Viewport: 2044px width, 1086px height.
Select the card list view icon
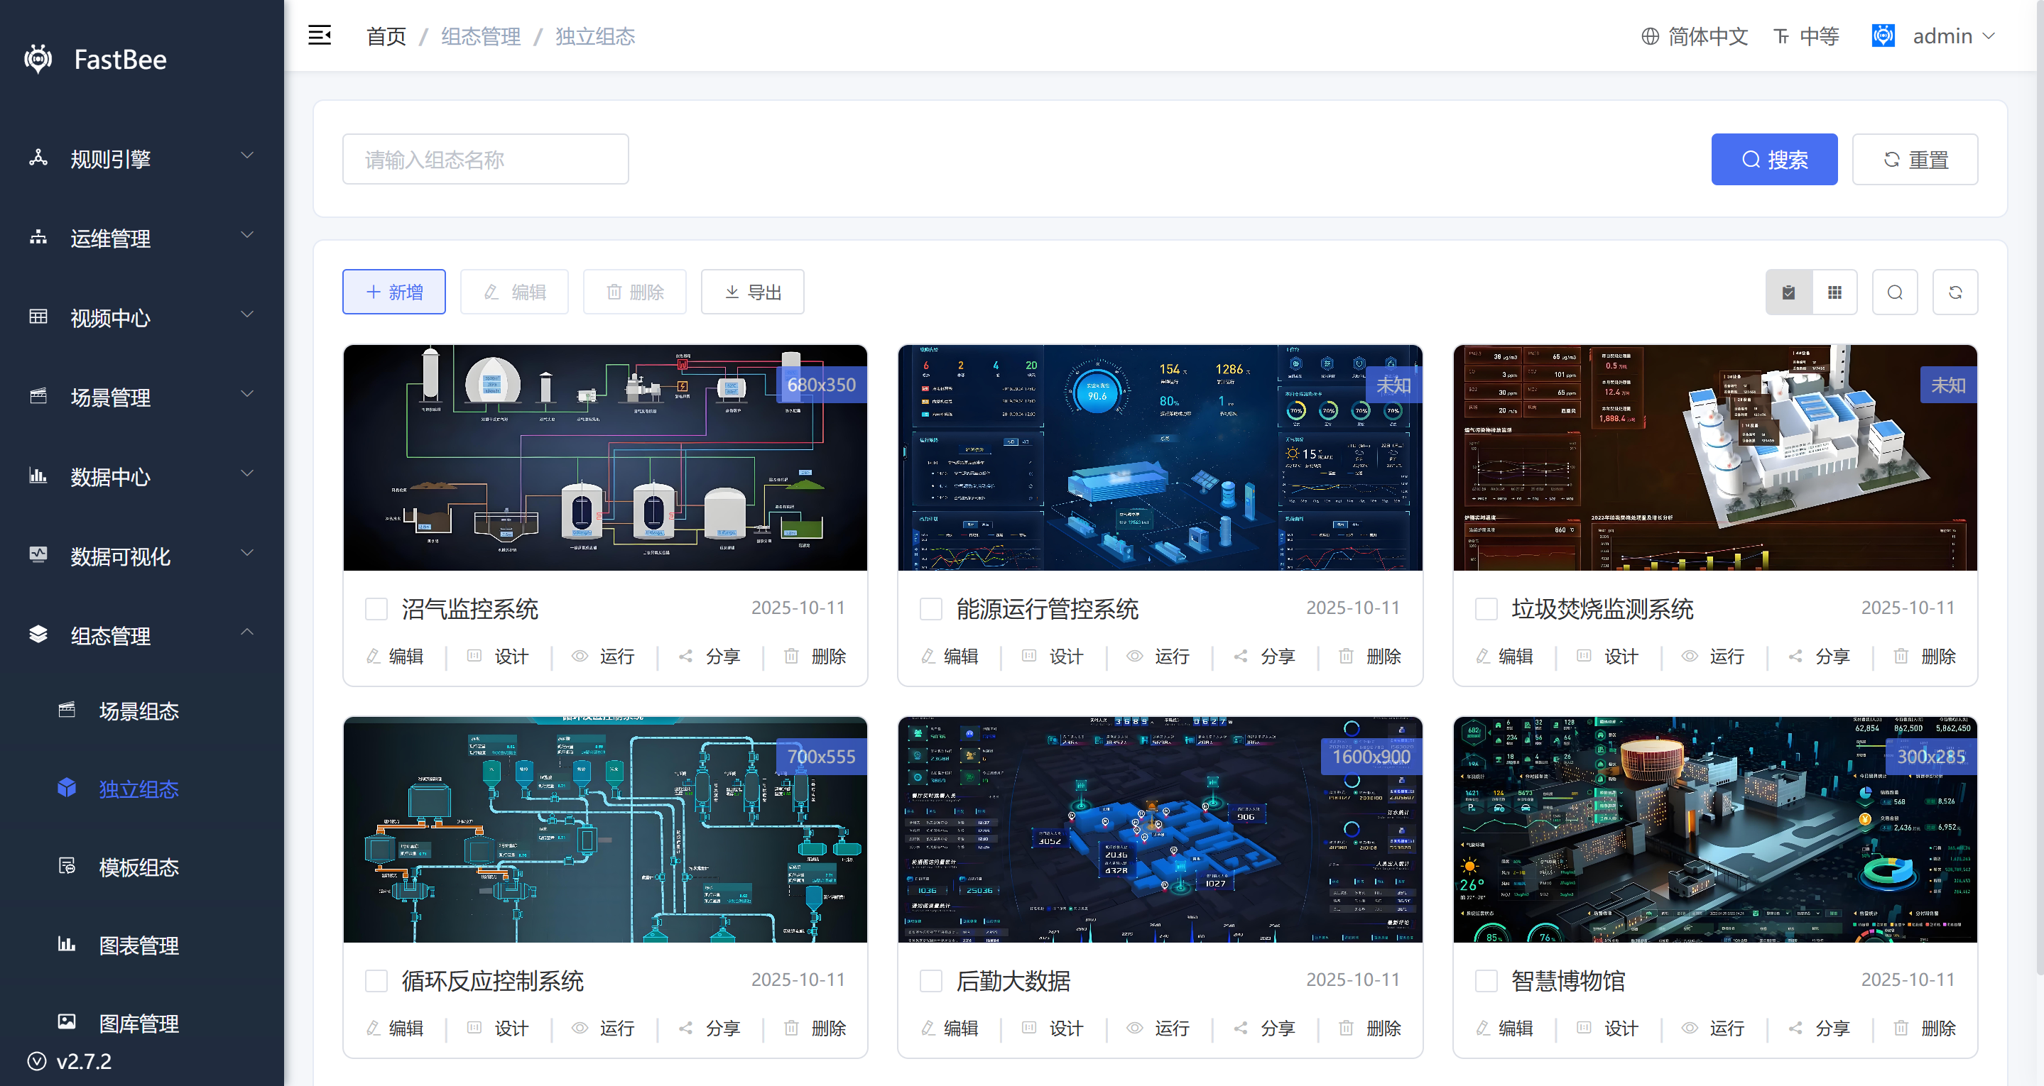(x=1788, y=292)
